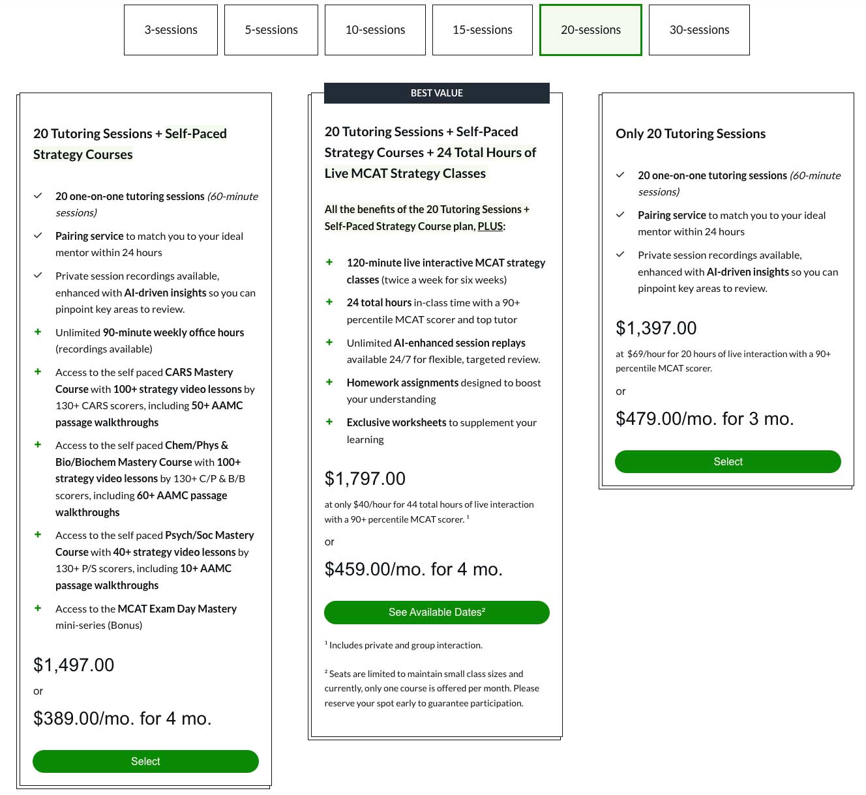Image resolution: width=866 pixels, height=795 pixels.
Task: Click the 20-sessions tab
Action: point(591,30)
